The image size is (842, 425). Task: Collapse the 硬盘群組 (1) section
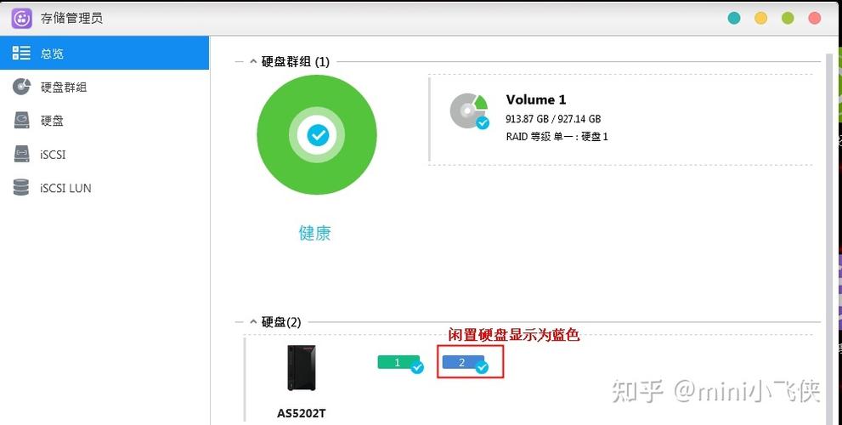(253, 62)
